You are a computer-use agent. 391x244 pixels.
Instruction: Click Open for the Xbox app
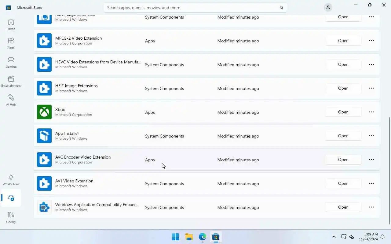pyautogui.click(x=343, y=112)
